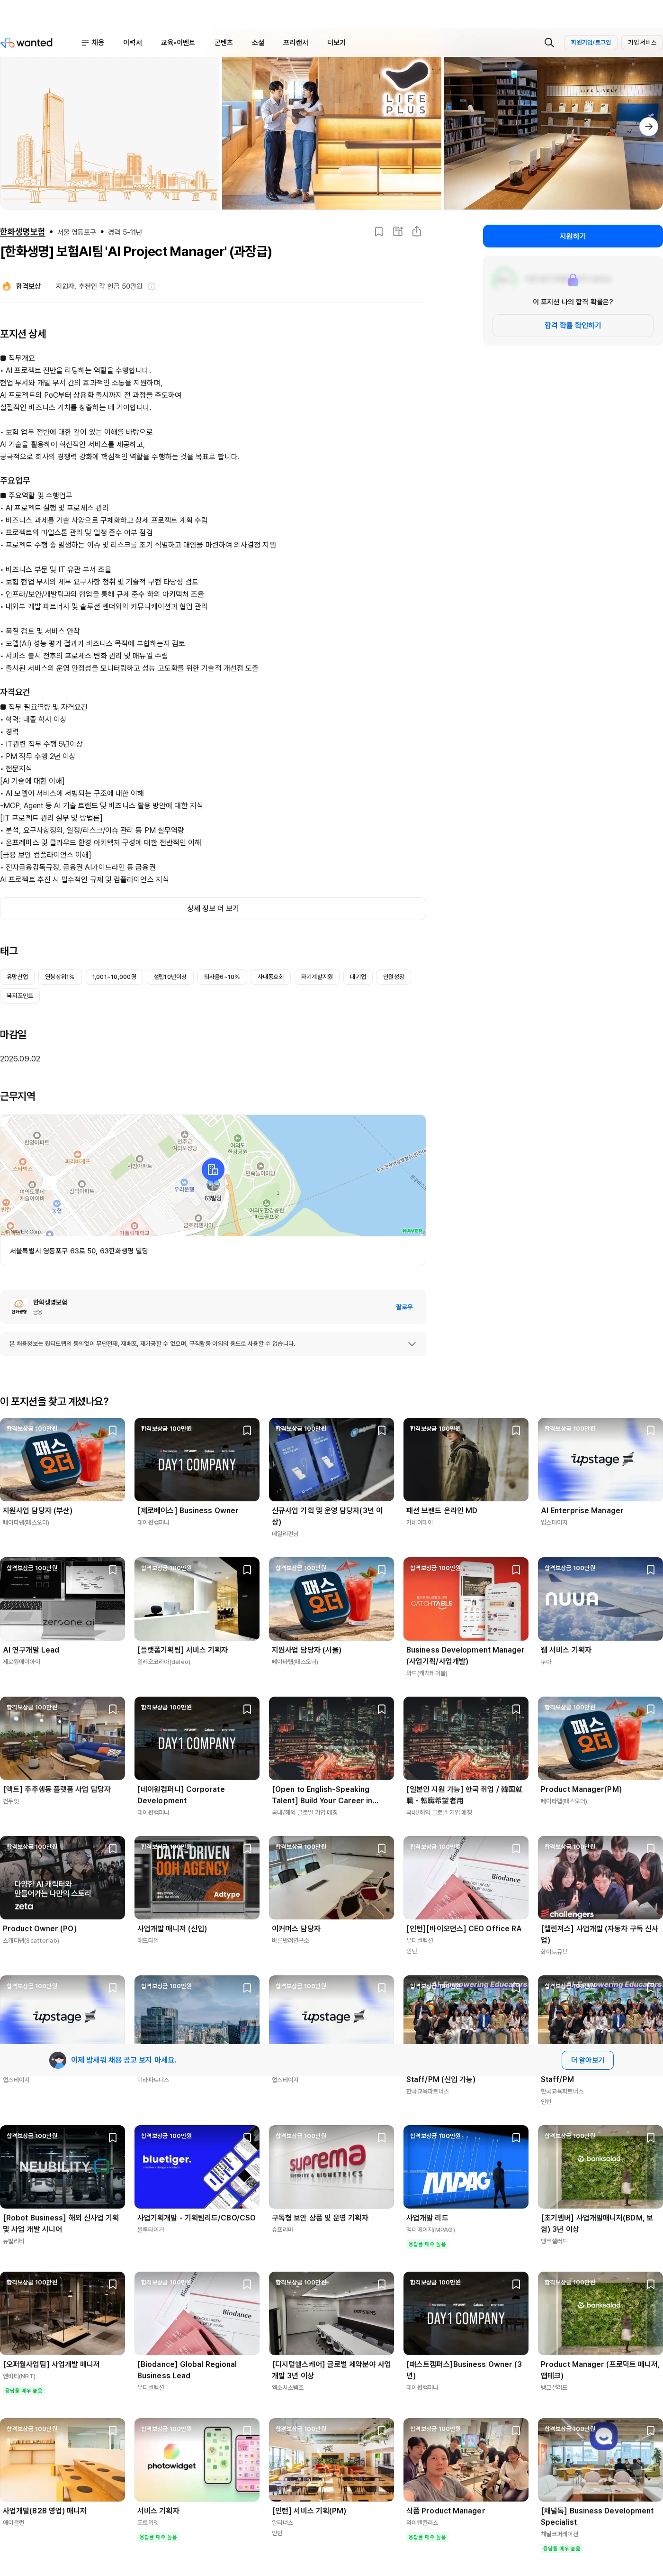The image size is (663, 2576).
Task: Select the 자기계발지원 tag
Action: [317, 977]
